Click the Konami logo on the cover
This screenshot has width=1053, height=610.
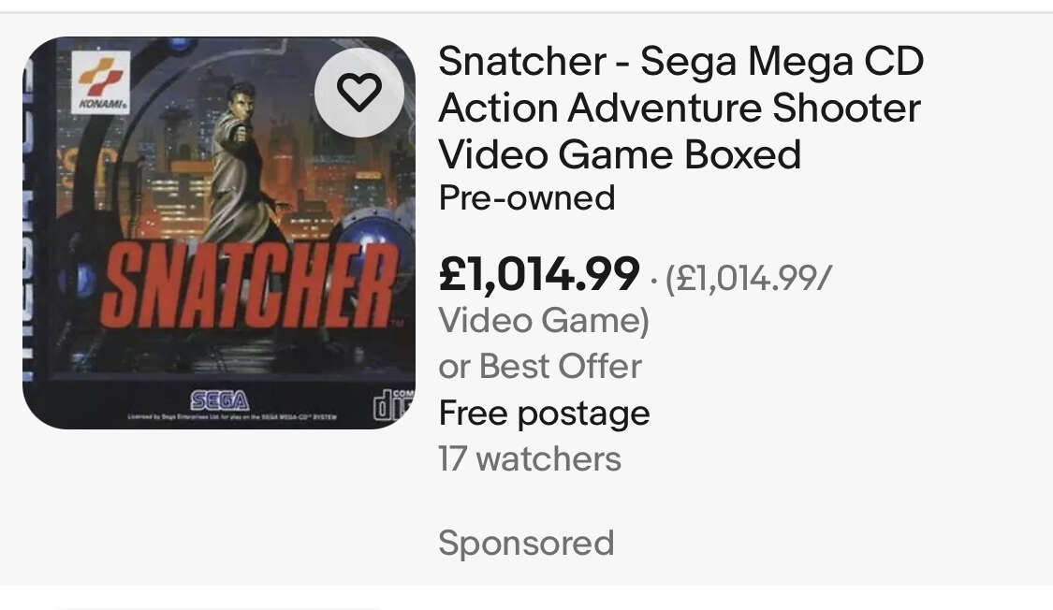coord(104,81)
